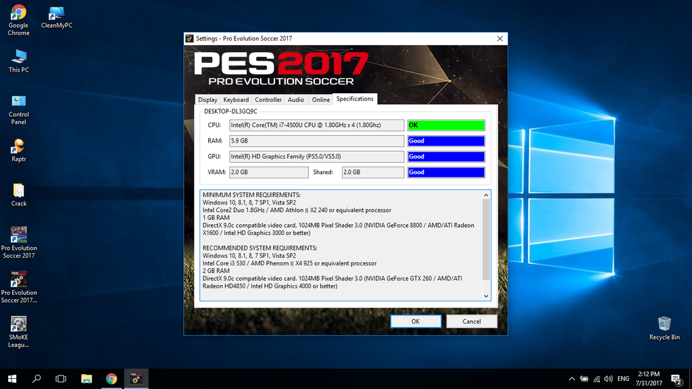Open Wi-Fi network tray icon
Screen dimensions: 692x389
click(597, 379)
